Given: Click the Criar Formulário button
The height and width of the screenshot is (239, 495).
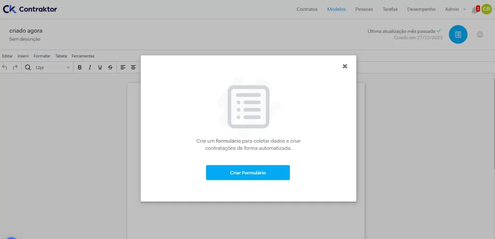Looking at the screenshot, I should 248,172.
